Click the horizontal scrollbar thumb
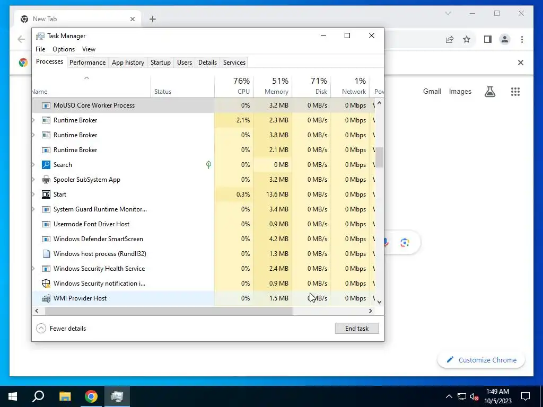Screen dimensions: 543x407 169,311
